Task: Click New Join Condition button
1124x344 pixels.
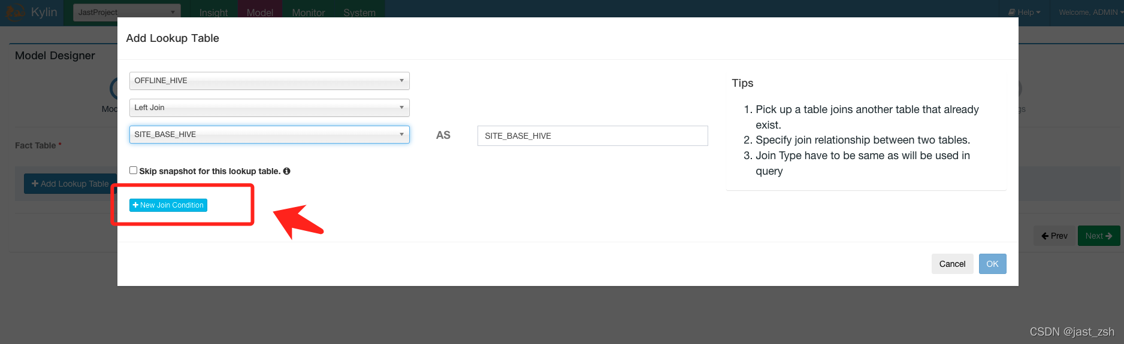Action: point(168,205)
